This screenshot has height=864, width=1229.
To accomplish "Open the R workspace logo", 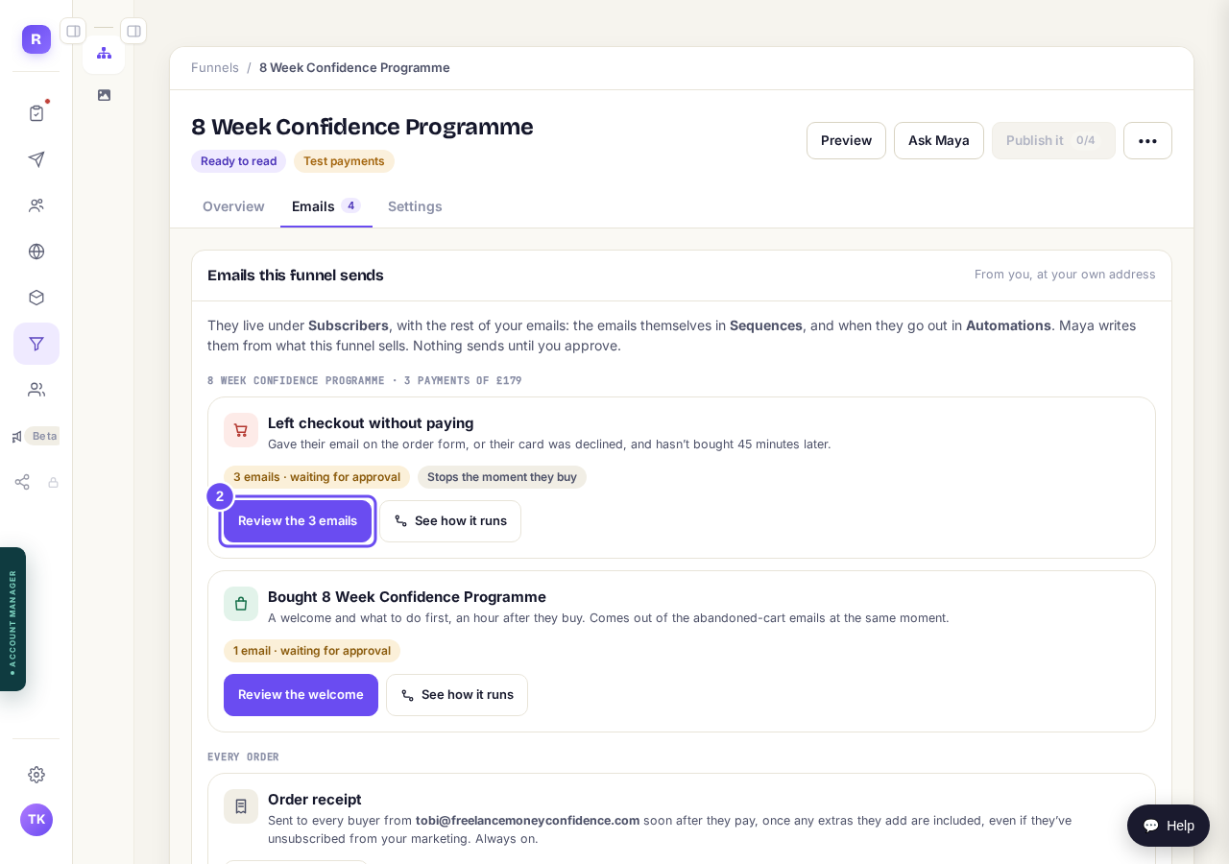I will pyautogui.click(x=36, y=39).
